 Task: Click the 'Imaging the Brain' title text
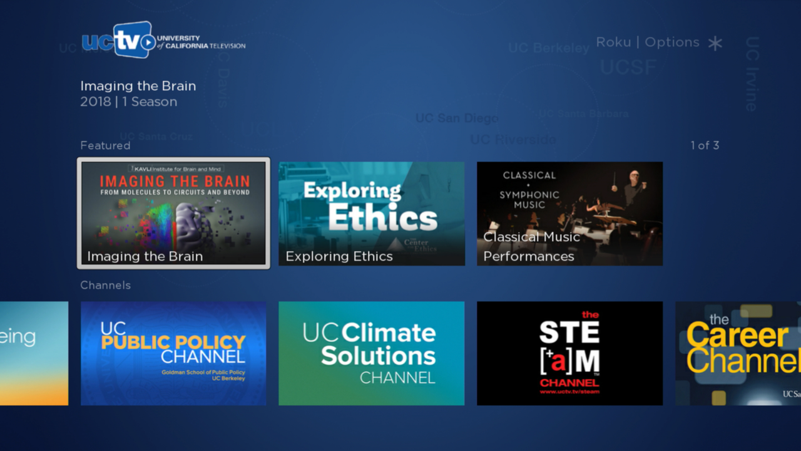tap(138, 86)
